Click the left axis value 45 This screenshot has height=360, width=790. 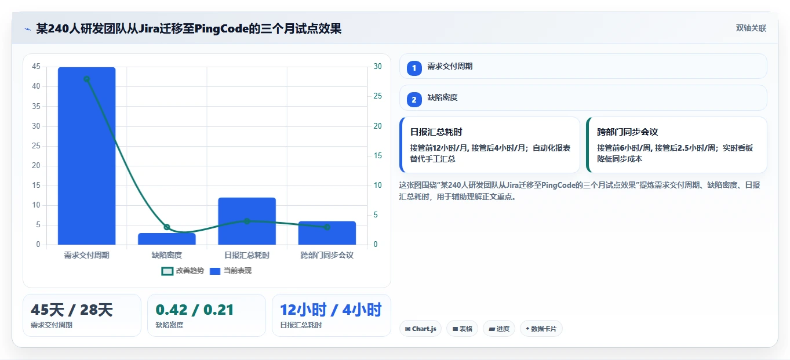click(x=37, y=67)
